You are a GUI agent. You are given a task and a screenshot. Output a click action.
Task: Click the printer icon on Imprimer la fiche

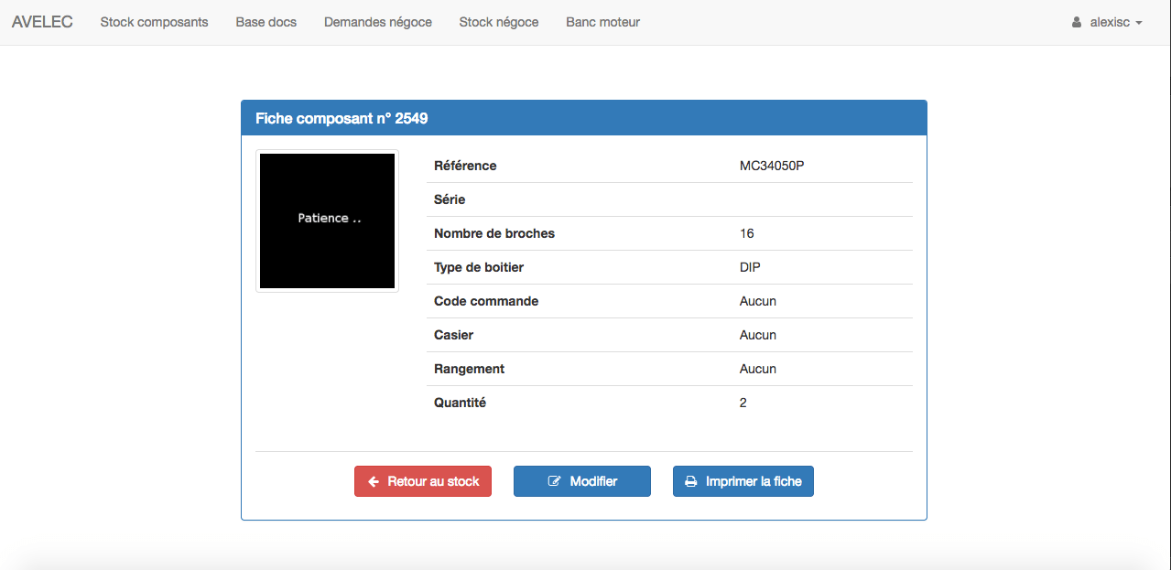point(691,481)
